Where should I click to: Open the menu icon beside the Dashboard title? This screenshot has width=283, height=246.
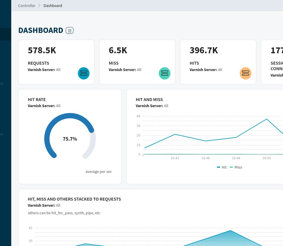[x=70, y=30]
